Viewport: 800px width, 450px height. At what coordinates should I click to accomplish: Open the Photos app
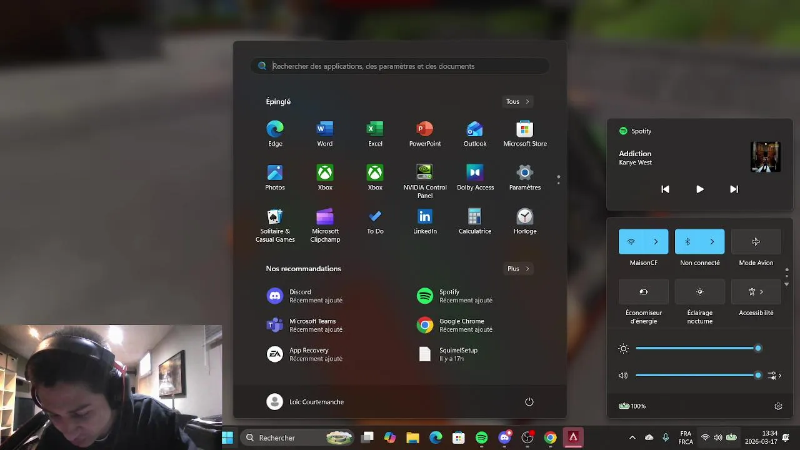tap(275, 178)
